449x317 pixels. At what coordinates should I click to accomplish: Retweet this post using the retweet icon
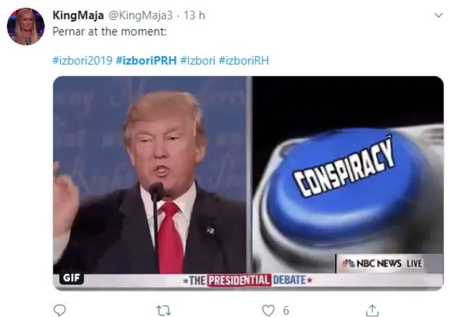tap(164, 311)
